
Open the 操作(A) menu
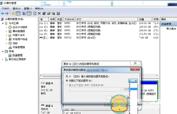(17, 9)
